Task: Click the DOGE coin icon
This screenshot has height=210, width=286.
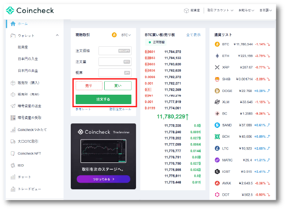Action: (217, 90)
